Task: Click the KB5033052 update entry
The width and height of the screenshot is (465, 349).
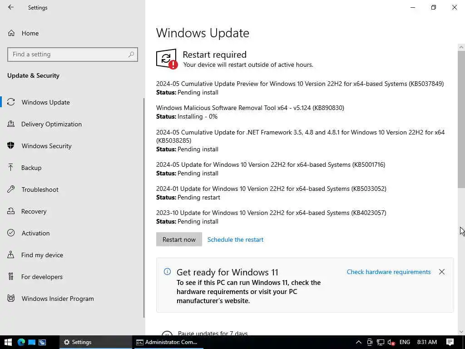Action: tap(271, 189)
